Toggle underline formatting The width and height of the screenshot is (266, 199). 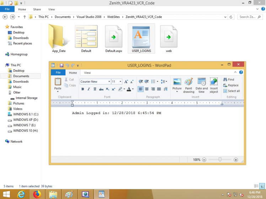pyautogui.click(x=95, y=89)
